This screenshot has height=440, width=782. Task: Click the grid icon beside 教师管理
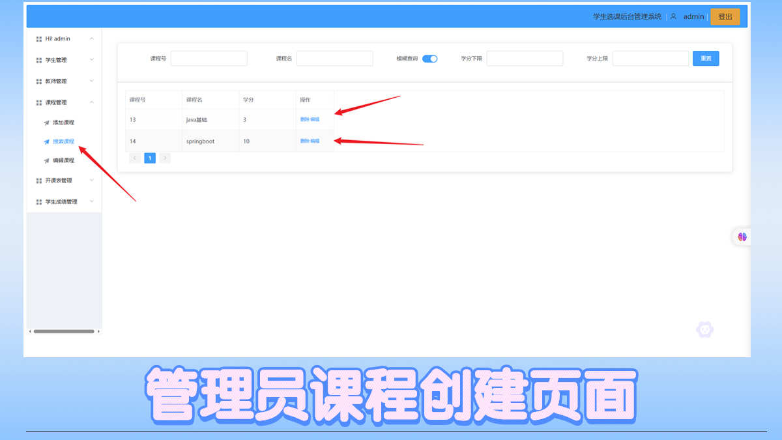[39, 81]
